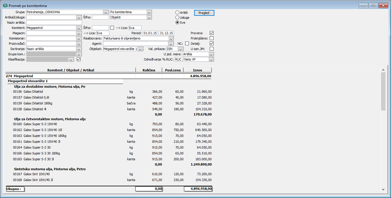The width and height of the screenshot is (391, 198).
Task: Select the 00167 Galax Sint 10W/40 row
Action: (112, 174)
